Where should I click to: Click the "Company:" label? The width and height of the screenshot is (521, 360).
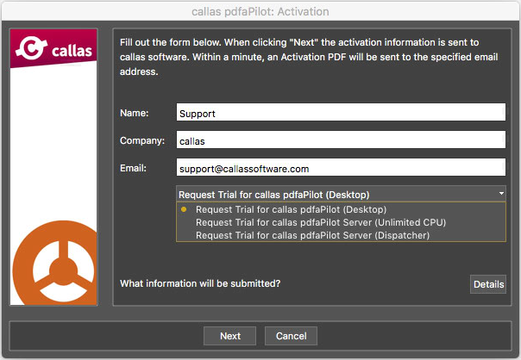pos(142,140)
